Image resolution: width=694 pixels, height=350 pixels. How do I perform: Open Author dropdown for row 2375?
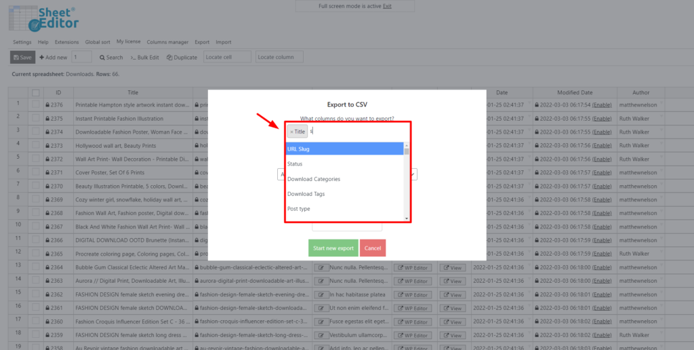click(x=661, y=117)
